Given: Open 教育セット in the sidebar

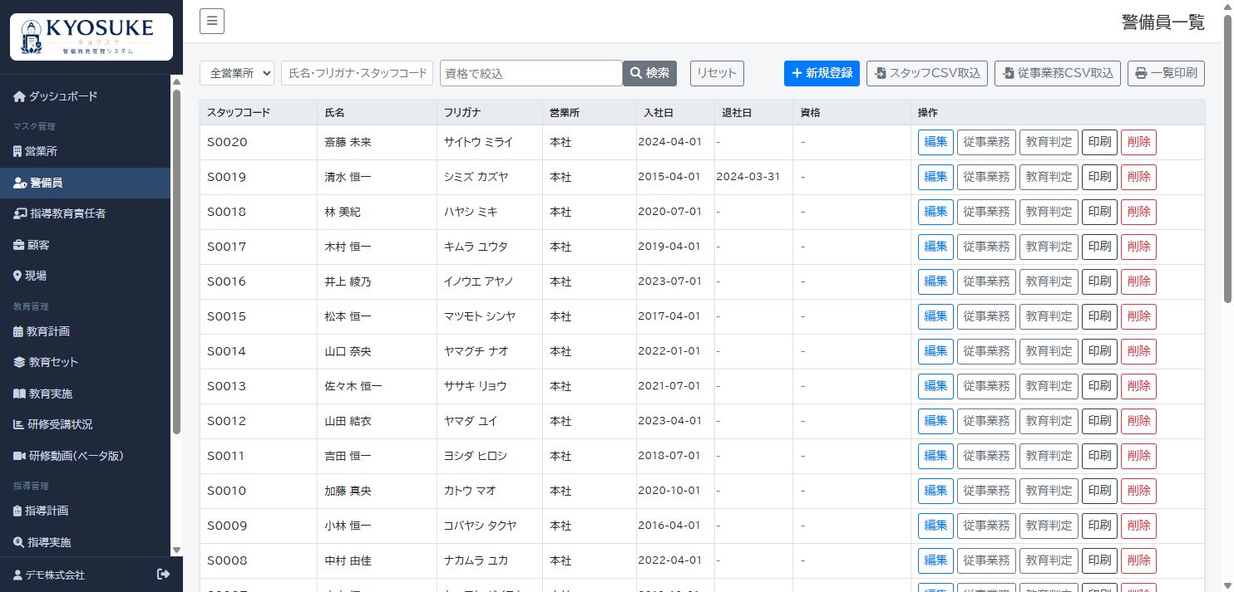Looking at the screenshot, I should tap(85, 362).
